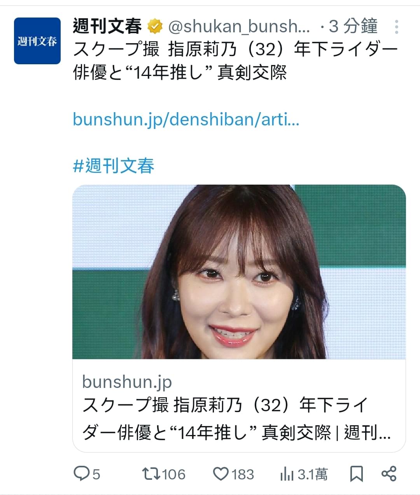Like the post with heart icon
The image size is (420, 495).
(221, 474)
